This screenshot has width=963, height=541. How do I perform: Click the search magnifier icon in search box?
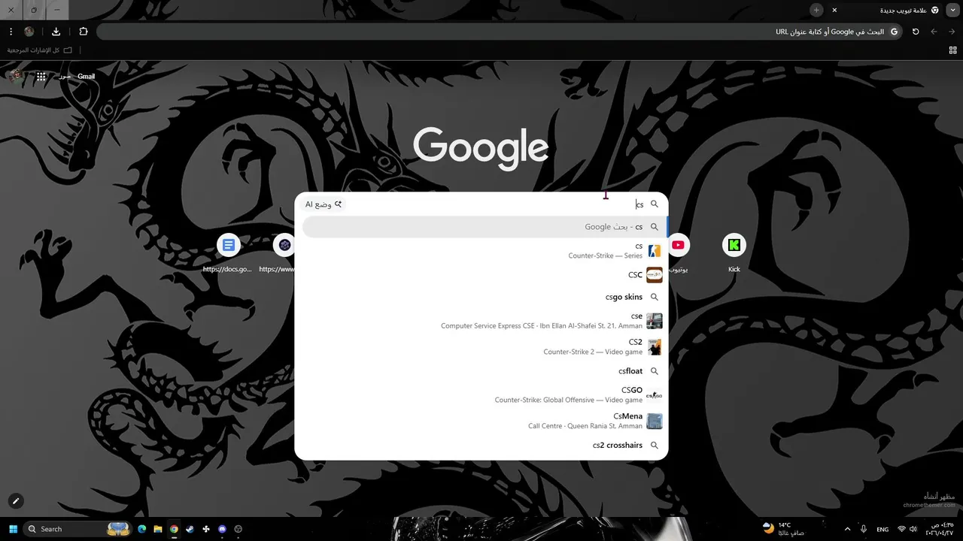pos(655,204)
